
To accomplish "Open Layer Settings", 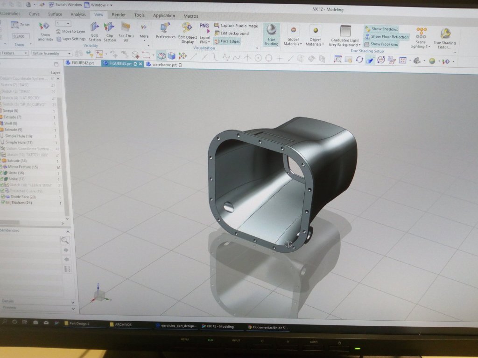I will click(71, 39).
